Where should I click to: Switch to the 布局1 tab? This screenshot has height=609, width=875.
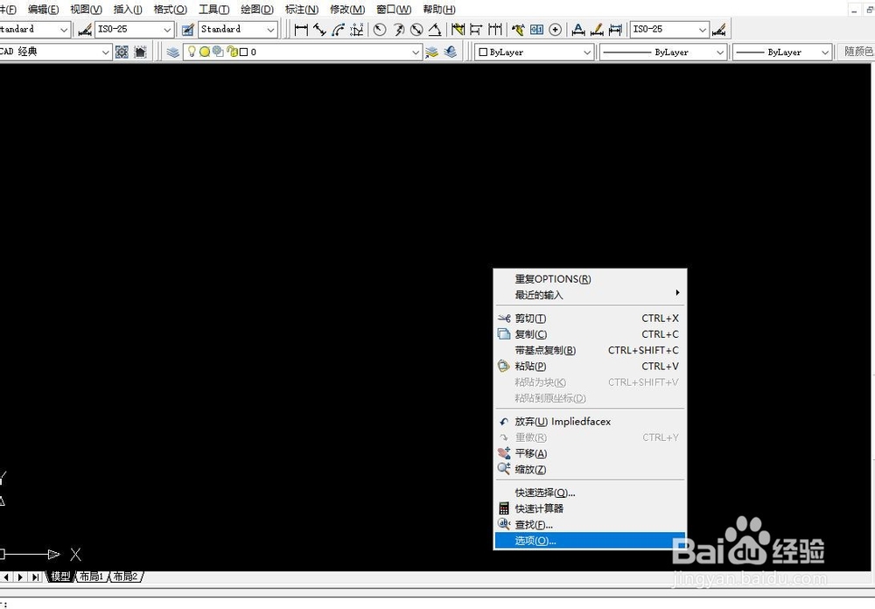[92, 577]
